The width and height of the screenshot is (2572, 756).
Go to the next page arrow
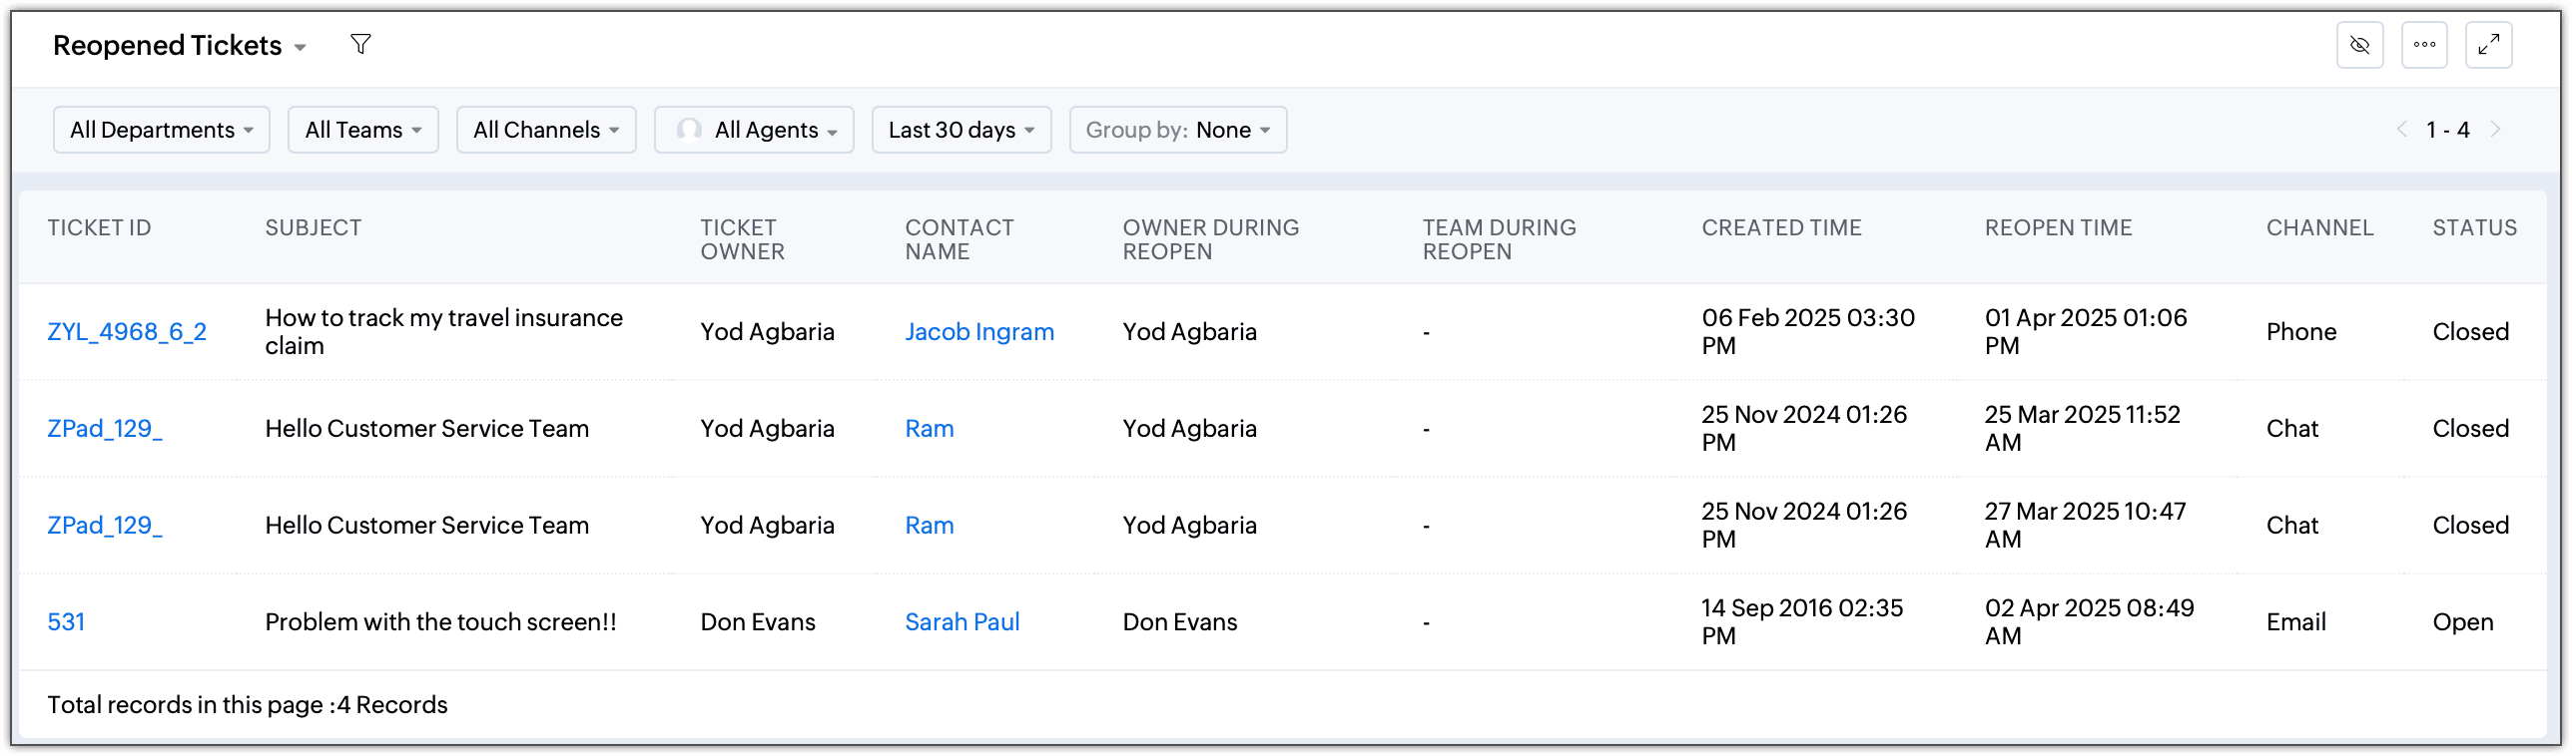(x=2495, y=130)
